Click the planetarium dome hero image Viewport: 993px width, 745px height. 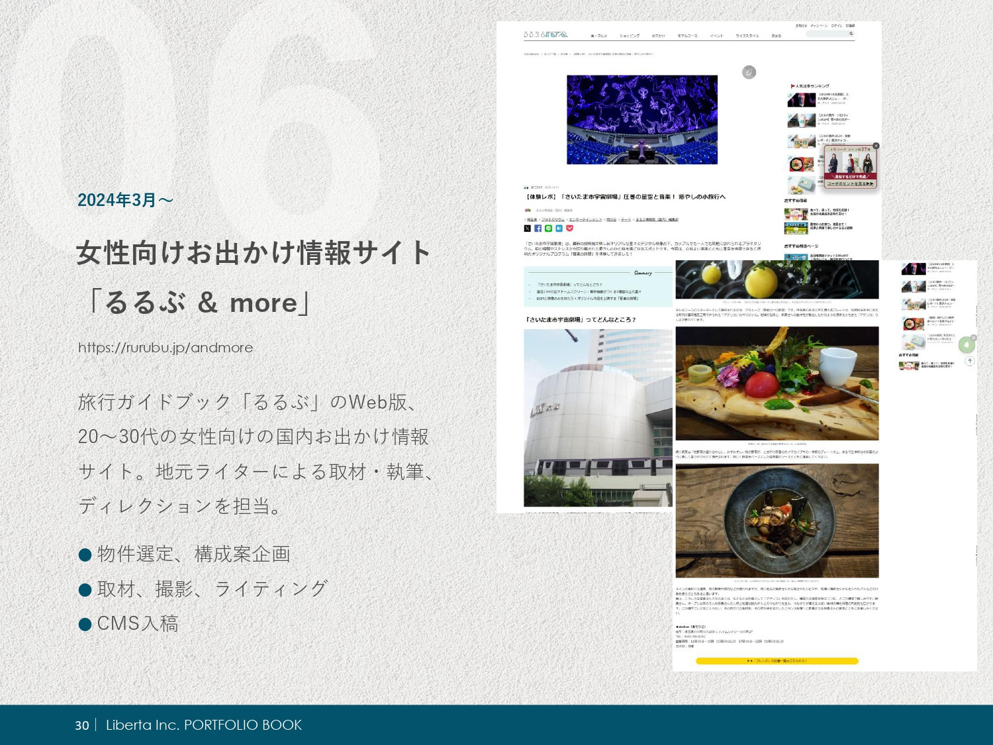[x=641, y=120]
